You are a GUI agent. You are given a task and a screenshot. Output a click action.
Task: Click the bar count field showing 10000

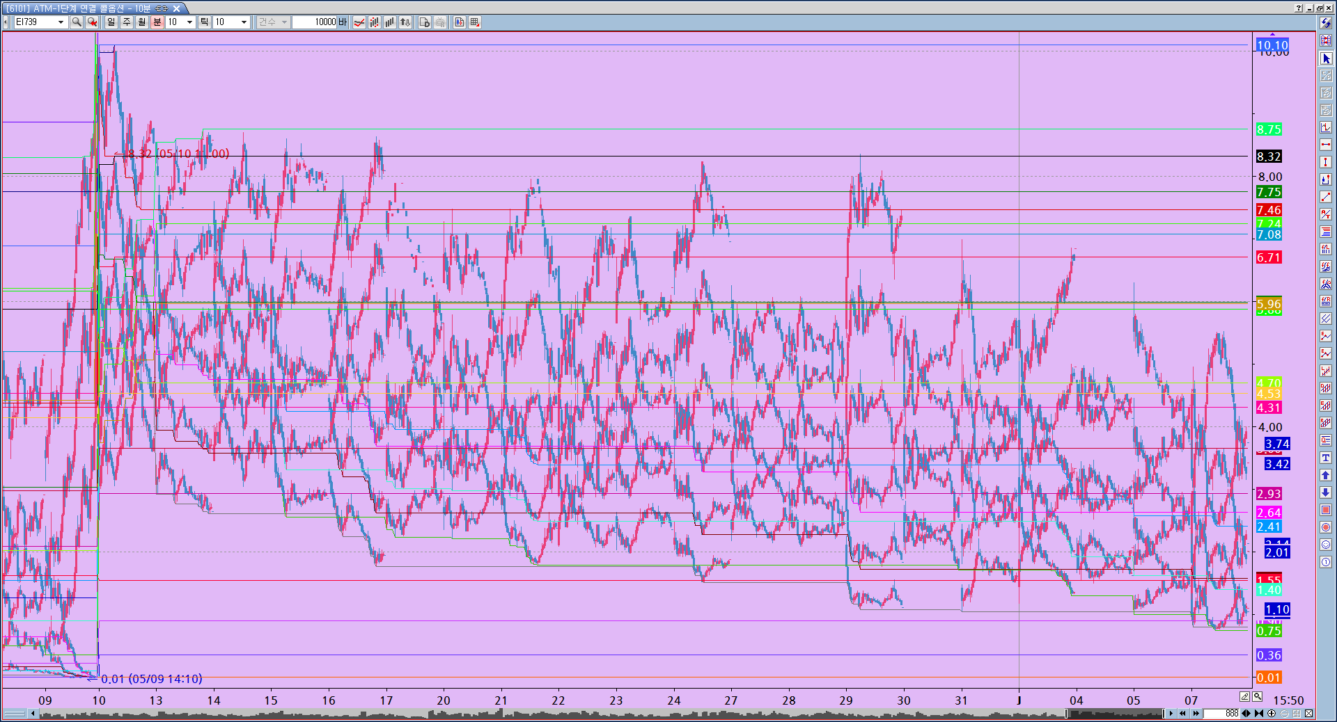tap(315, 22)
